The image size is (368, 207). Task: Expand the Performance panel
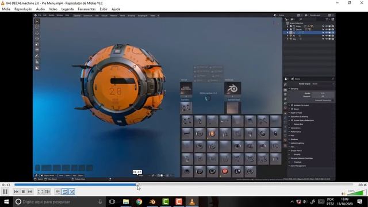coord(296,132)
